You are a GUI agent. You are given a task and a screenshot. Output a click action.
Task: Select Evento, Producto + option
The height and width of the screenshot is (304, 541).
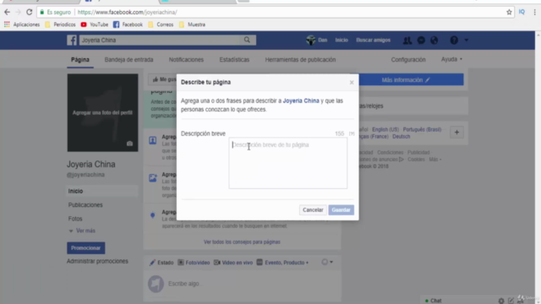[x=282, y=263]
